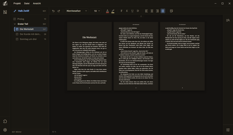Center the text alignment
This screenshot has width=233, height=135.
tap(152, 11)
